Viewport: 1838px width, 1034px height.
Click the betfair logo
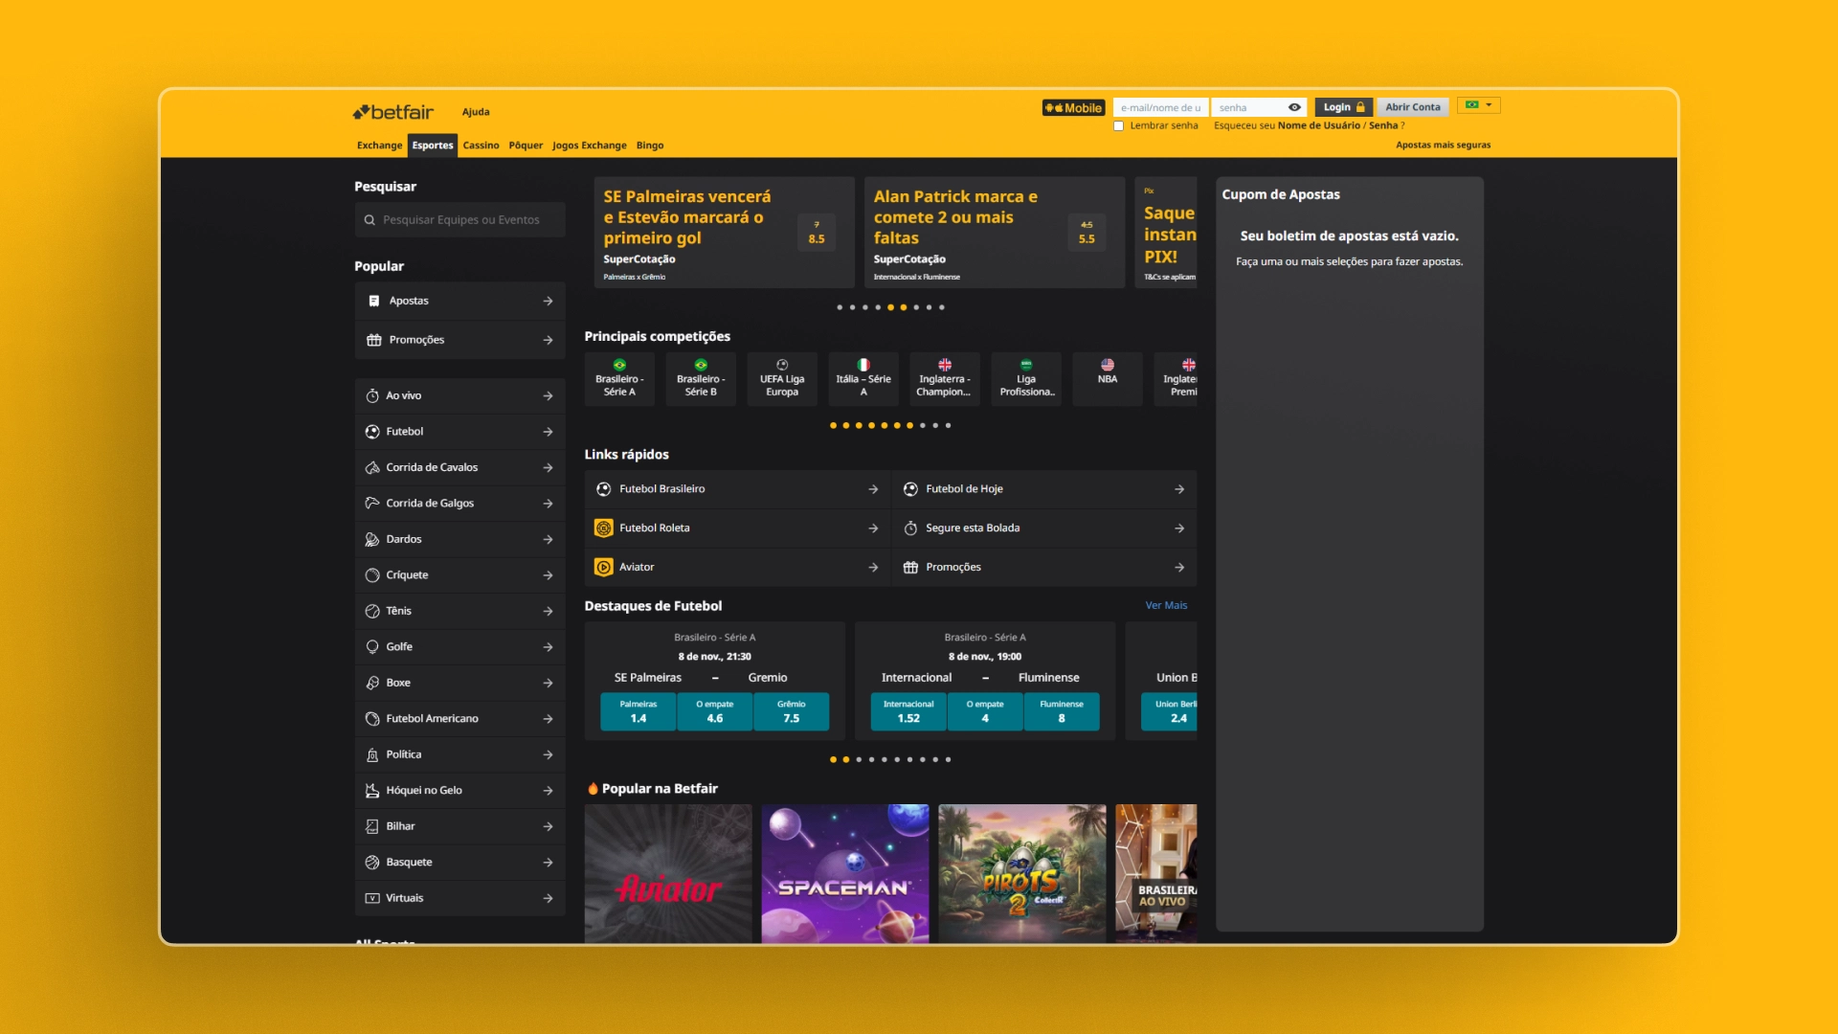(x=392, y=112)
